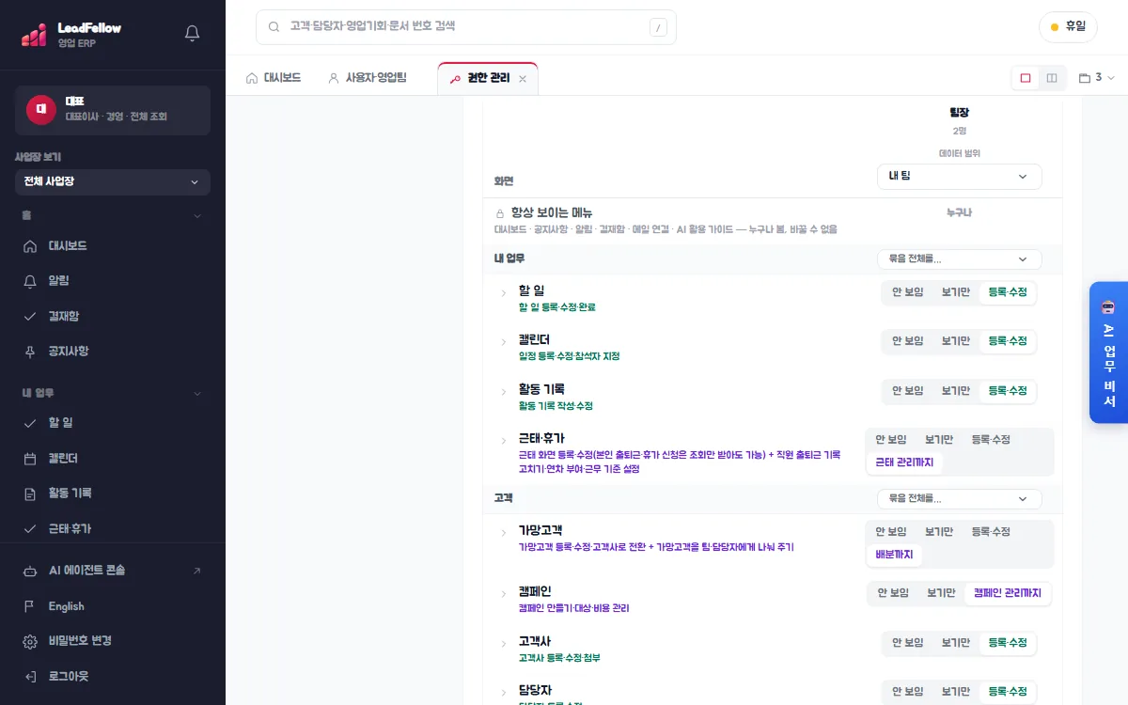The width and height of the screenshot is (1128, 705).
Task: Switch to split pane view icon
Action: coord(1052,78)
